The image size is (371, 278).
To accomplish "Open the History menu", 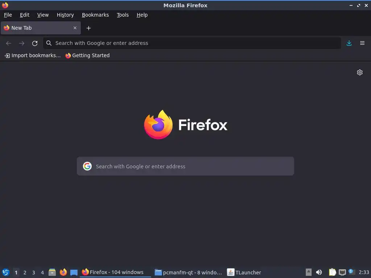I will pos(65,15).
